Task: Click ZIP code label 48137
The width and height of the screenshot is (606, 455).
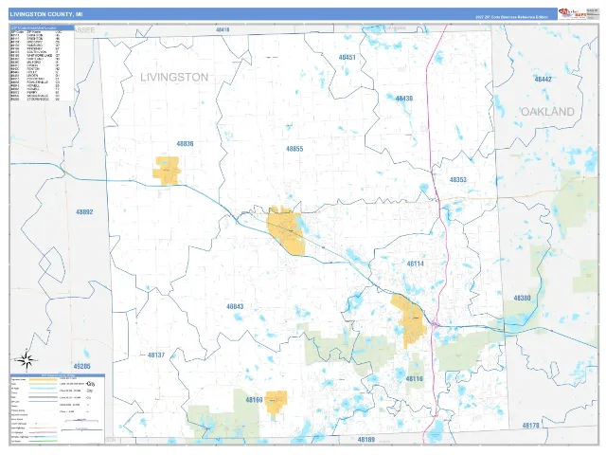Action: coord(156,355)
